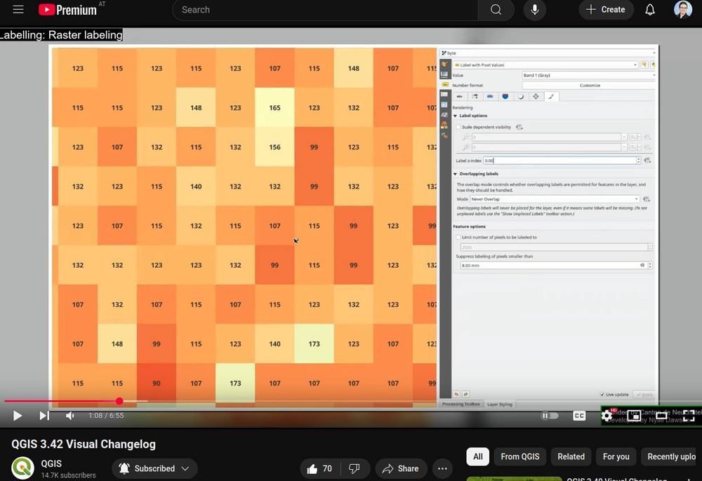Open the label Placement tab icon
This screenshot has width=702, height=481.
(x=536, y=97)
